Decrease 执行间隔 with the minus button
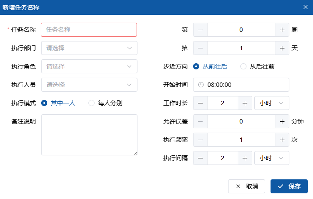 point(200,158)
